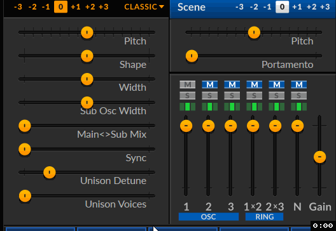Screen dimensions: 336x231
Task: Select Scene octave -1
Action: click(267, 7)
